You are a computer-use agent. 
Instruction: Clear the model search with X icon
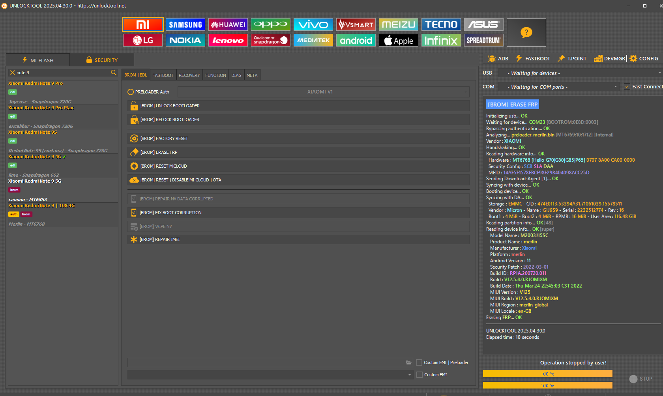(13, 73)
